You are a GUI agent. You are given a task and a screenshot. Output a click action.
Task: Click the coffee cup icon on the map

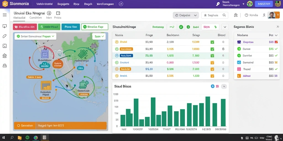pos(83,84)
